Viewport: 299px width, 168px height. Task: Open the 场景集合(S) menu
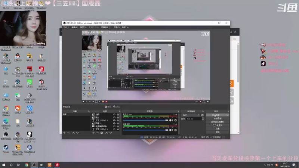(106, 27)
